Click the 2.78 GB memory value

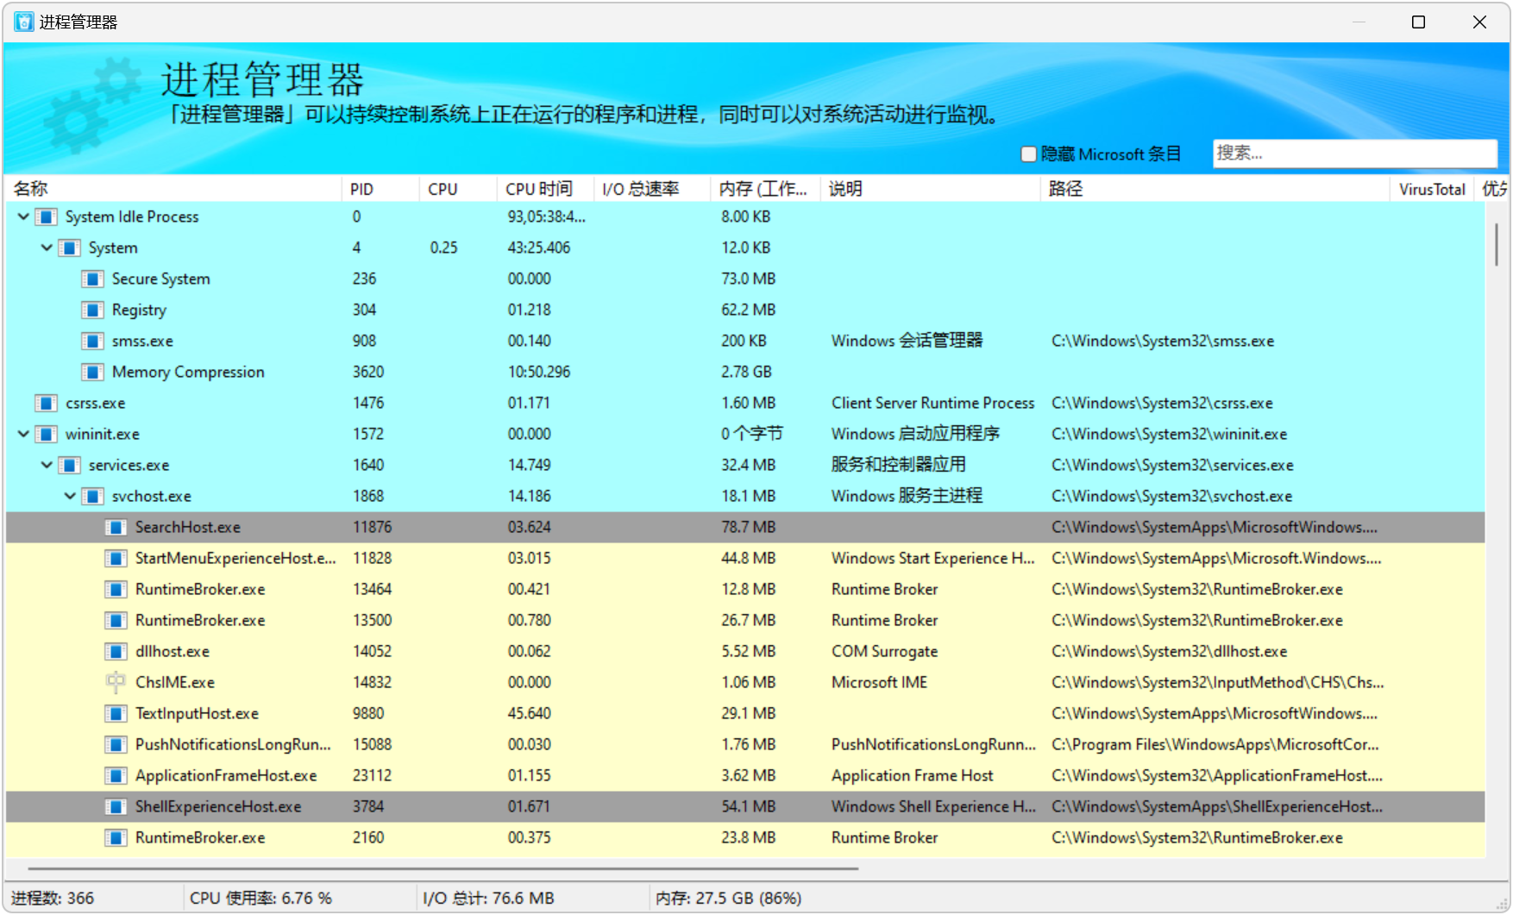pyautogui.click(x=747, y=372)
